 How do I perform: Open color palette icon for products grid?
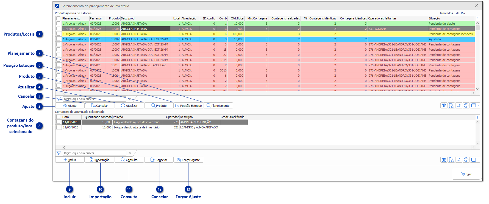click(466, 105)
